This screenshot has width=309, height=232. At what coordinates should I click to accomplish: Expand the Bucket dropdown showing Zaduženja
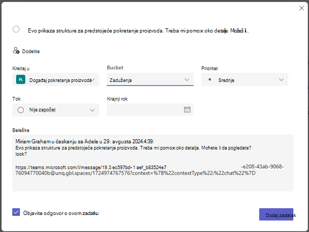click(x=150, y=79)
